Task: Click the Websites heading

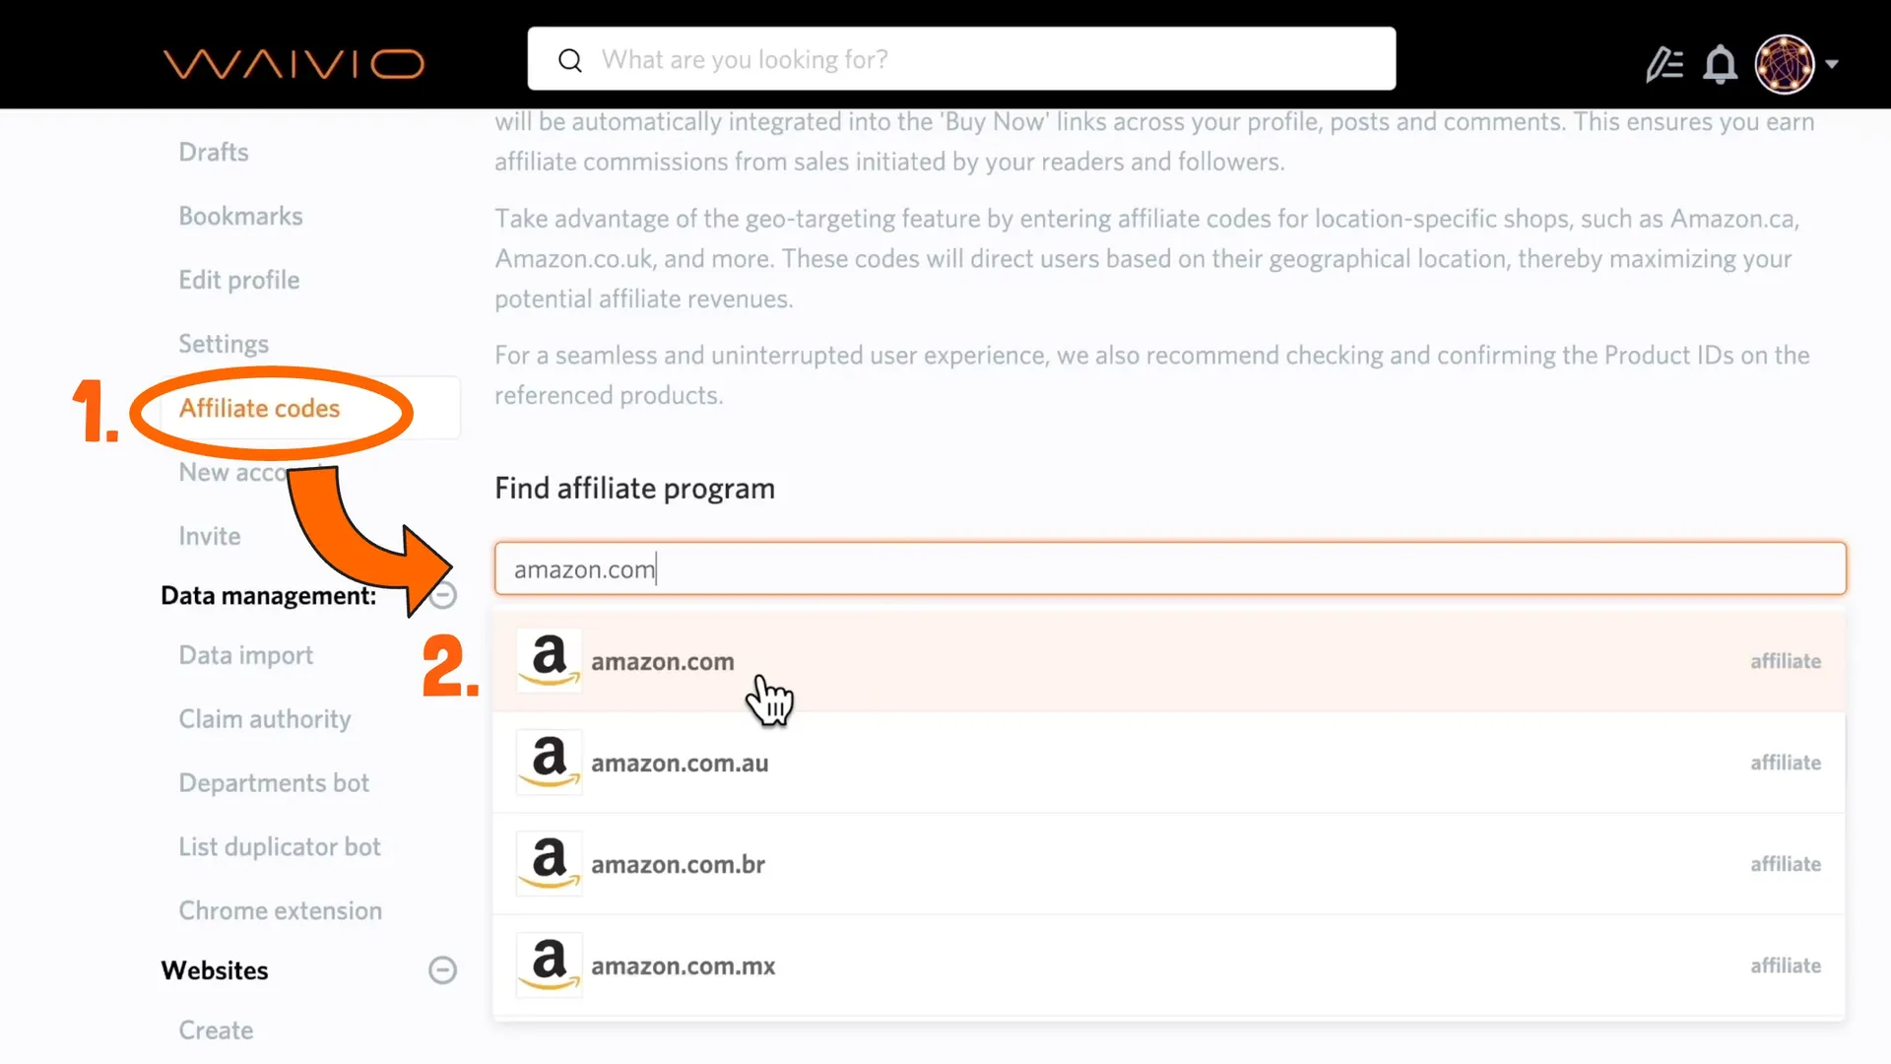Action: tap(215, 970)
